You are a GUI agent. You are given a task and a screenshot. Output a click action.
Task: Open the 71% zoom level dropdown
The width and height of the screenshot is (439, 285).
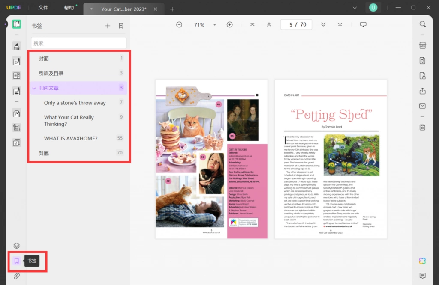coord(215,24)
